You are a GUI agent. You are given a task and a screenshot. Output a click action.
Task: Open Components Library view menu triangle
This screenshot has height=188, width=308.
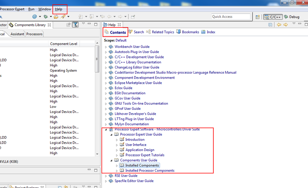pyautogui.click(x=83, y=23)
